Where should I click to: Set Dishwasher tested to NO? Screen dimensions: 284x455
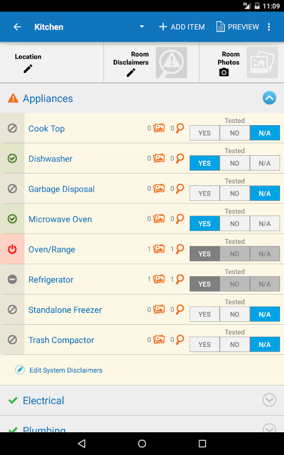pyautogui.click(x=235, y=163)
